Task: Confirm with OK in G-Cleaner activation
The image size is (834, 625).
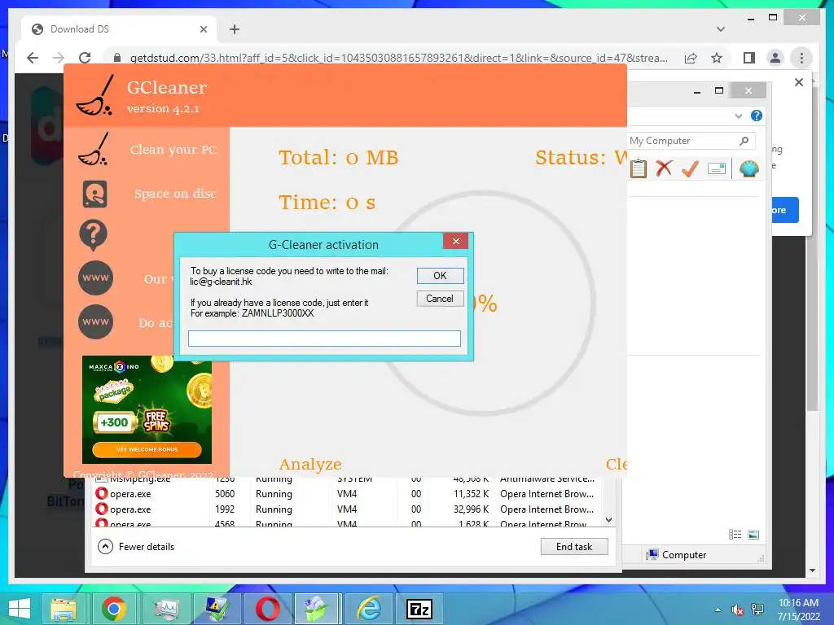Action: coord(440,276)
